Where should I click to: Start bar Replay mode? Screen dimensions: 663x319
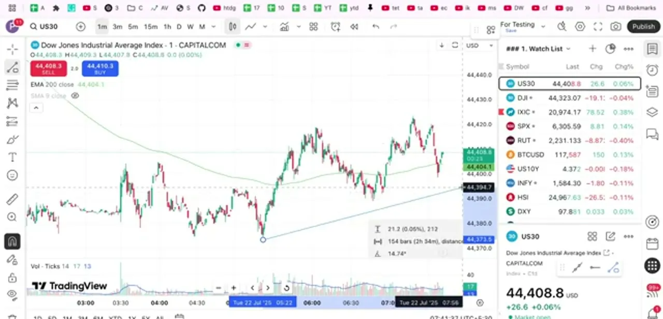354,26
